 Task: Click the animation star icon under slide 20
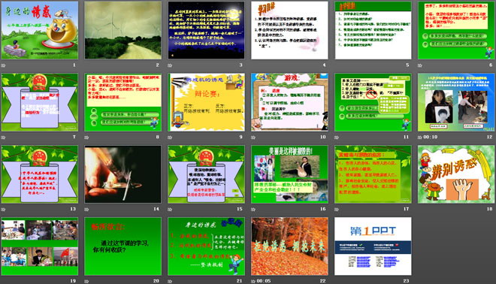pos(86,281)
